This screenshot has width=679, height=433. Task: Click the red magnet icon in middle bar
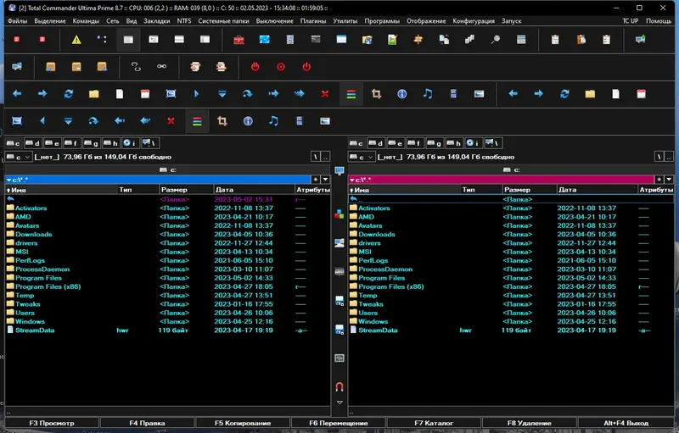tap(339, 386)
